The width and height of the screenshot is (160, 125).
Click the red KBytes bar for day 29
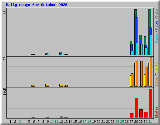tap(141, 113)
